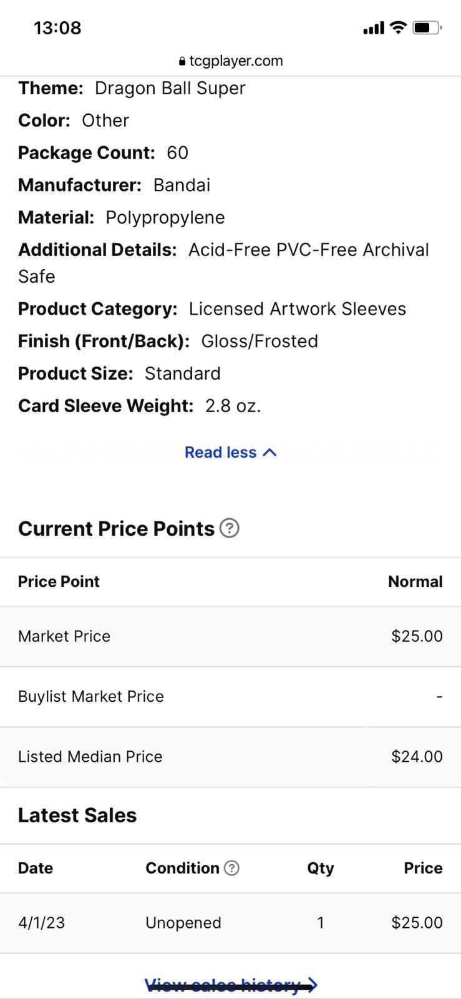The image size is (461, 999).
Task: Tap the 13:08 clock in status bar
Action: 57,28
